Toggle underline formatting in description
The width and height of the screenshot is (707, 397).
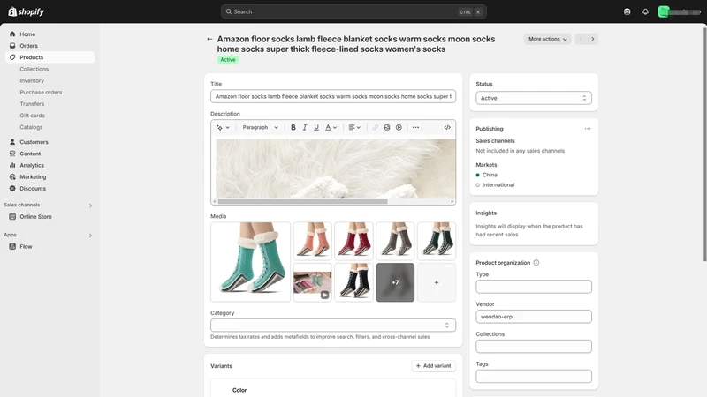316,127
